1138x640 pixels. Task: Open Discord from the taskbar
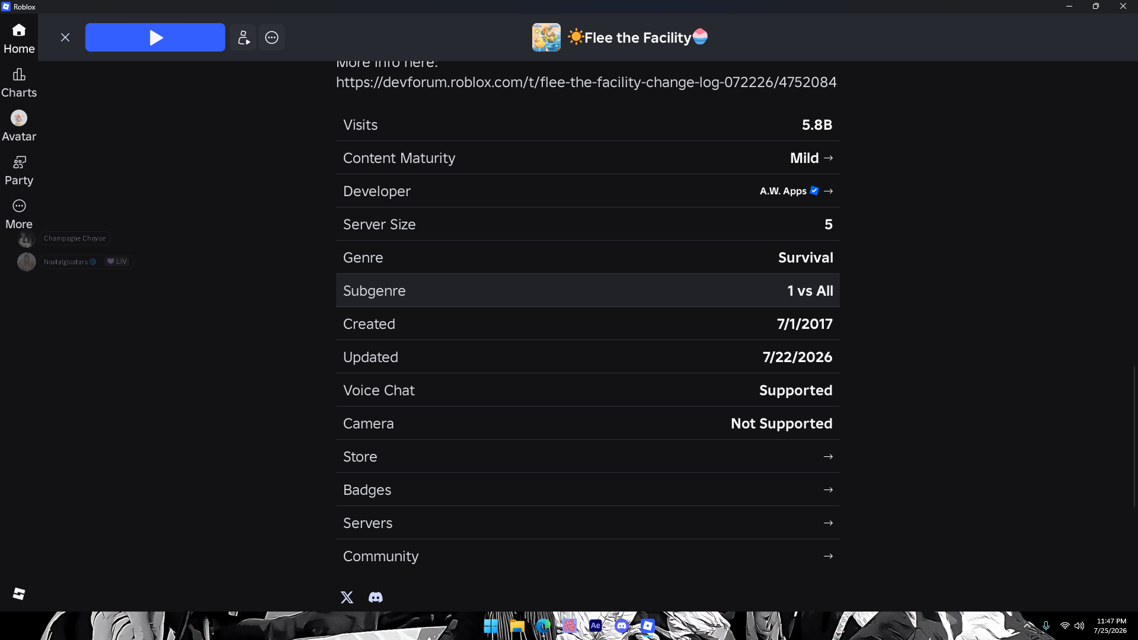621,626
